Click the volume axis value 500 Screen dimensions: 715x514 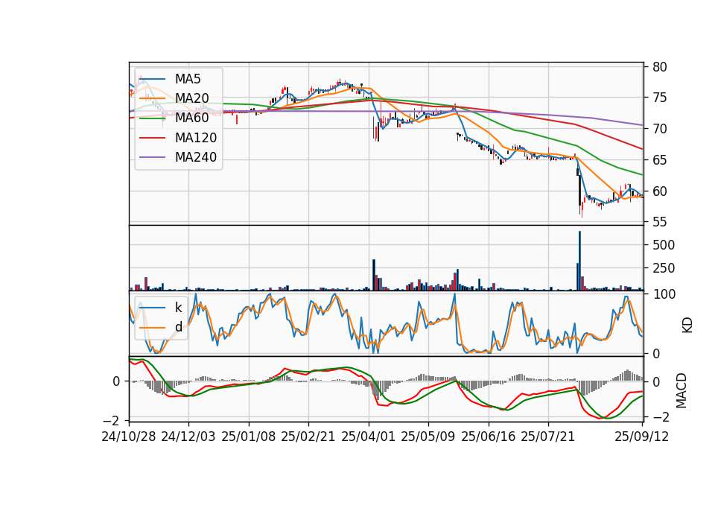[x=664, y=245]
